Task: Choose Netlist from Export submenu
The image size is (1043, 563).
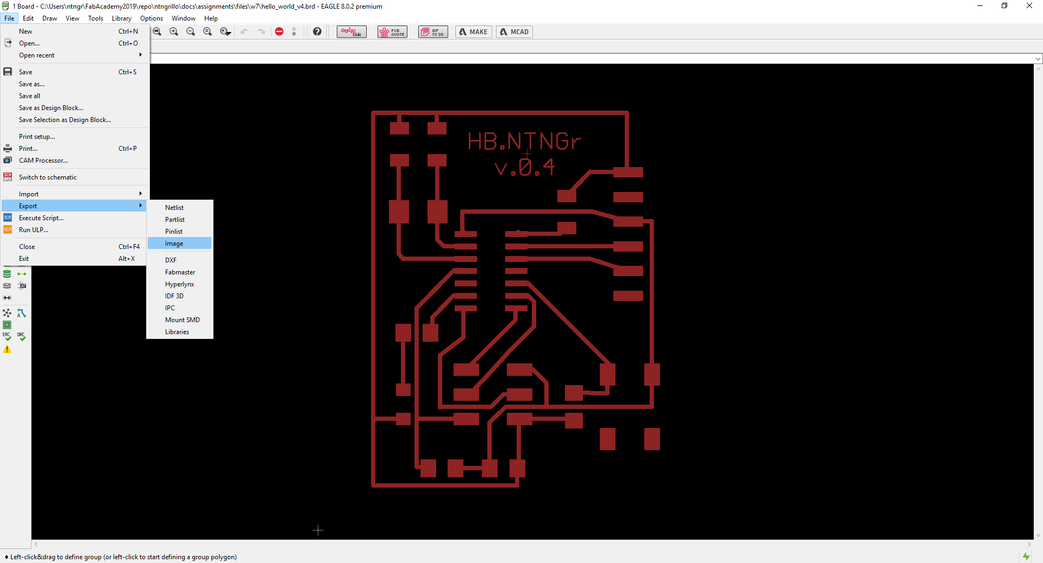Action: tap(180, 207)
